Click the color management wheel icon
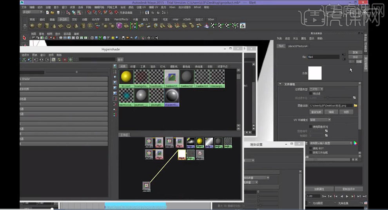388x210 pixels. pyautogui.click(x=355, y=143)
